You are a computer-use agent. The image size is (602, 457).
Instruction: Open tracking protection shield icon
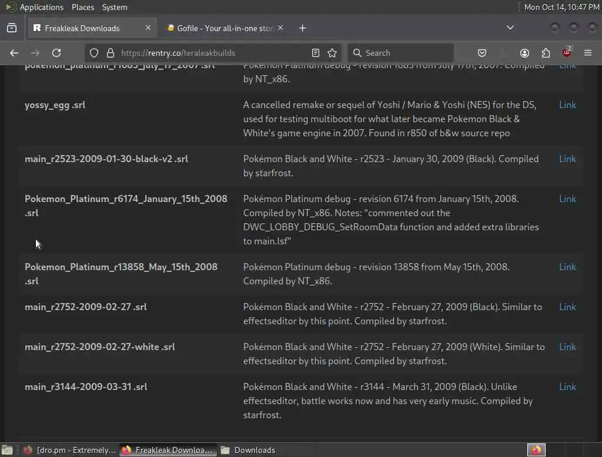[94, 53]
